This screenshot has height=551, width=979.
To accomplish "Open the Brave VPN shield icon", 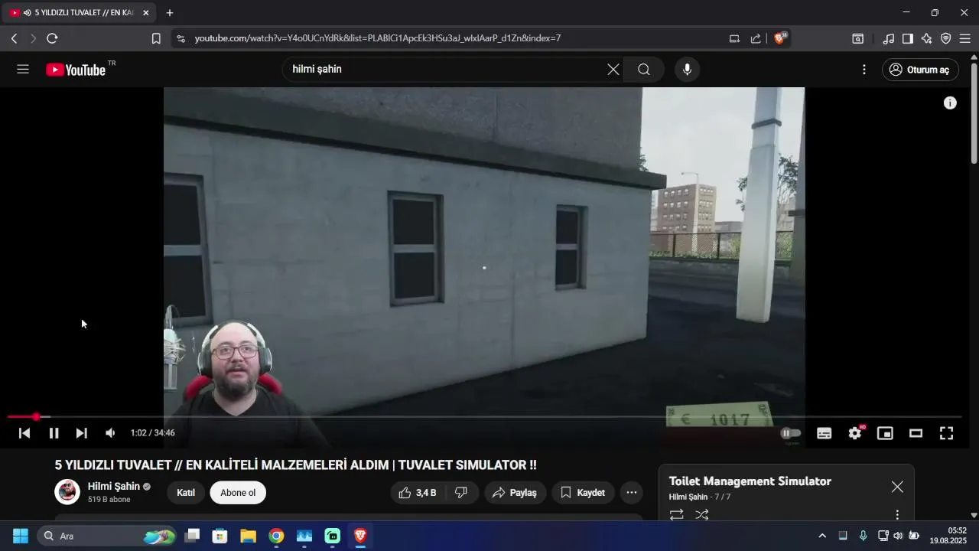I will pos(945,38).
